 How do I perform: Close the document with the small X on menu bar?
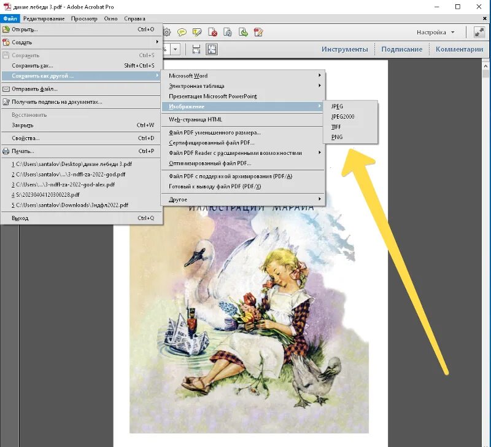tap(485, 18)
